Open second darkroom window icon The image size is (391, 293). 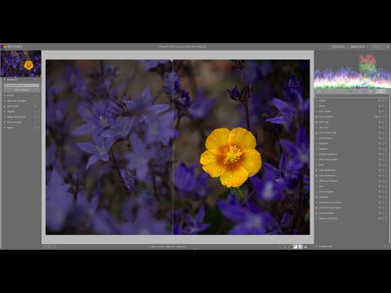point(54,247)
